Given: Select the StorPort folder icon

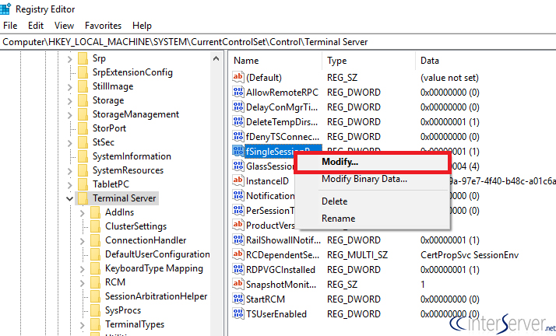Looking at the screenshot, I should pos(83,128).
